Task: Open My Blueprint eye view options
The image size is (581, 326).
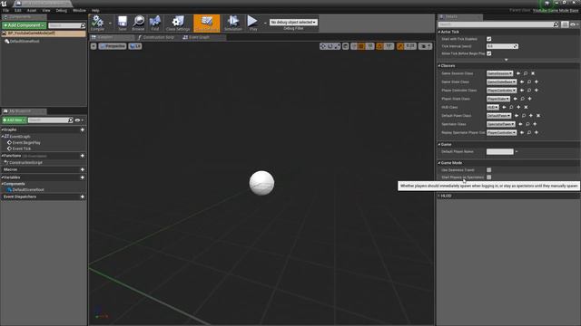Action: 79,120
